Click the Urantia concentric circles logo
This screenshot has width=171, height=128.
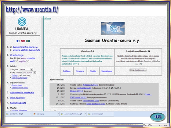coord(22,22)
